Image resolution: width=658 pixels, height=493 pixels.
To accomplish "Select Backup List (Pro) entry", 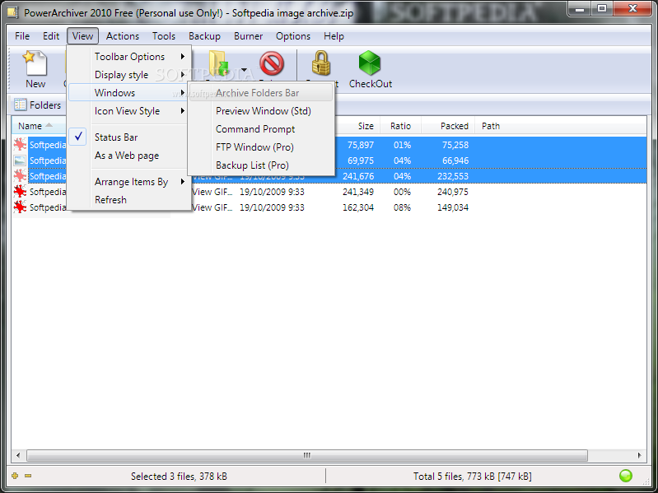I will pyautogui.click(x=261, y=165).
